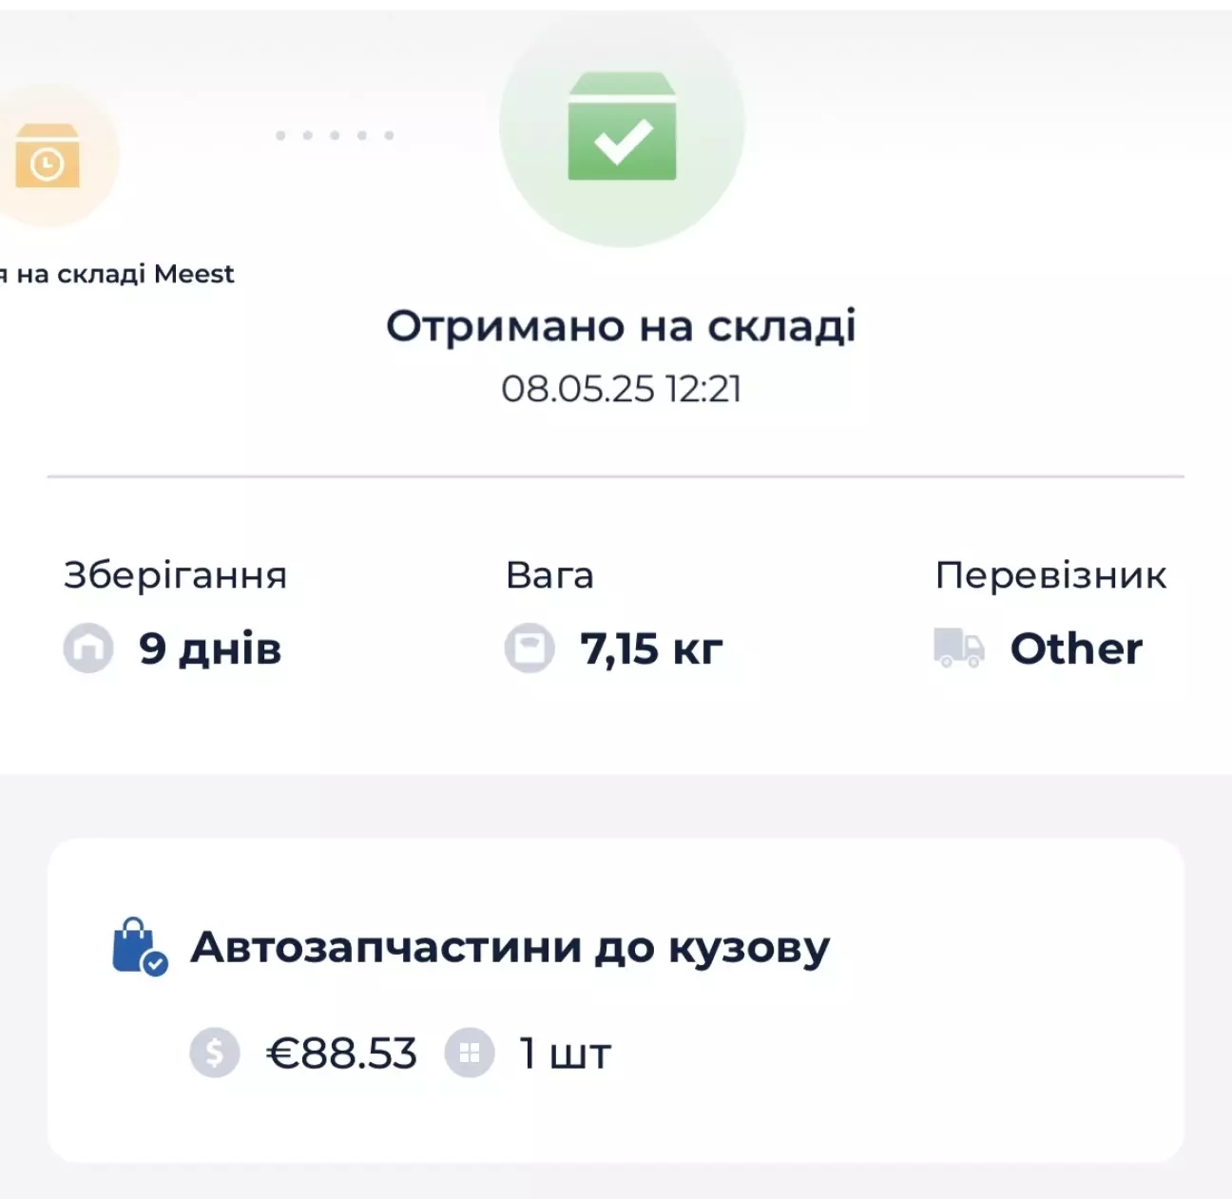Screen dimensions: 1232x1199
Task: Tap the weight scale icon beside 7,15 кг
Action: (x=529, y=648)
